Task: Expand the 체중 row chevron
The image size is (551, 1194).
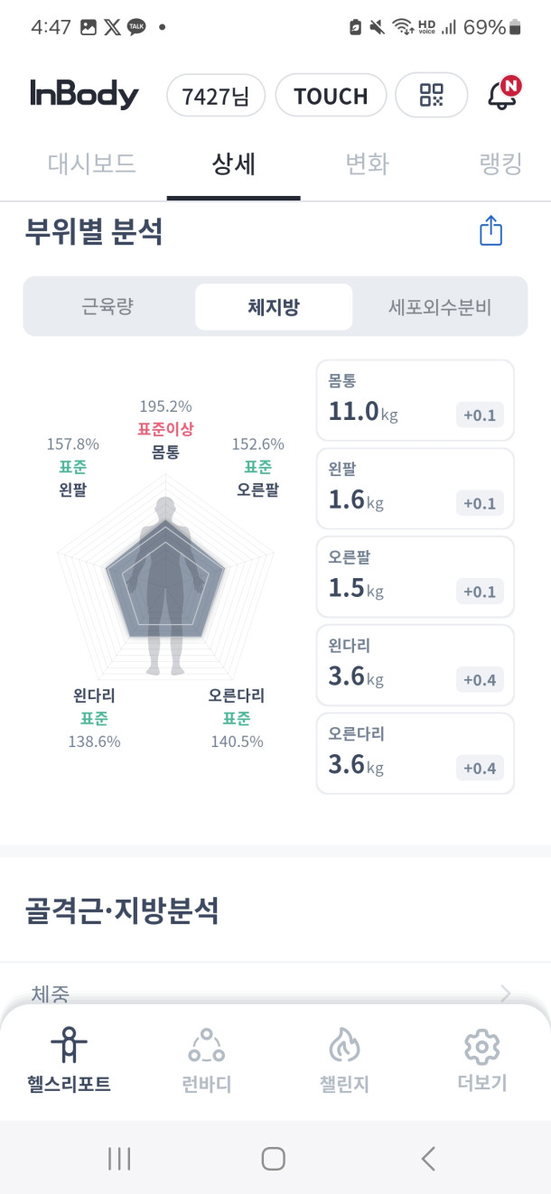Action: point(505,994)
